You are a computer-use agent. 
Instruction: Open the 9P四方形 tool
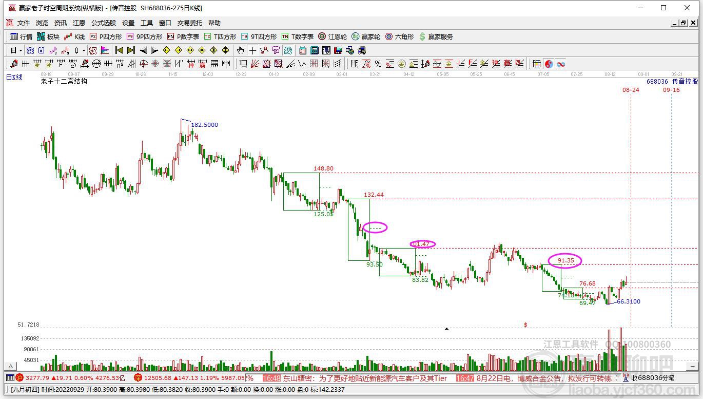point(144,36)
